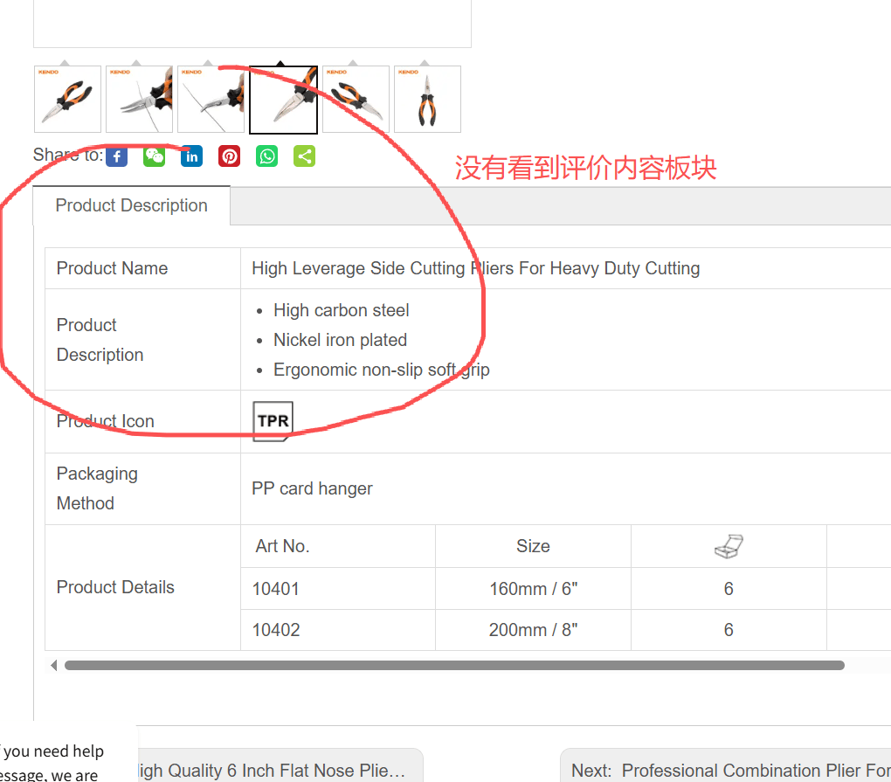
Task: Click the Size column header
Action: (x=533, y=546)
